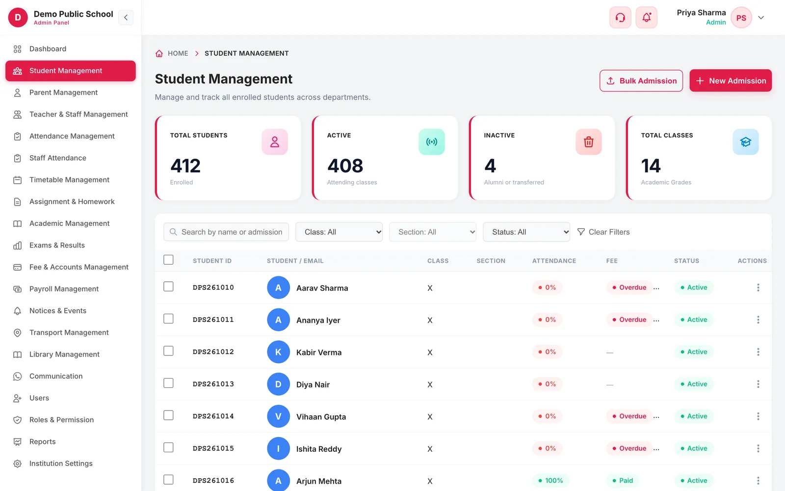Click the Total Students person icon

point(275,142)
